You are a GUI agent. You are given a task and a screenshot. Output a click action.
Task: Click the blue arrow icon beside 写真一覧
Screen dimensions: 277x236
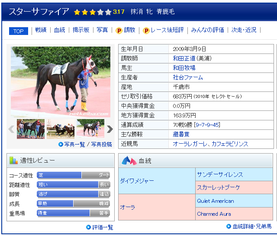point(61,145)
